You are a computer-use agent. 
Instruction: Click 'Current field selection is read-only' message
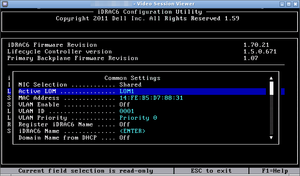pos(86,171)
